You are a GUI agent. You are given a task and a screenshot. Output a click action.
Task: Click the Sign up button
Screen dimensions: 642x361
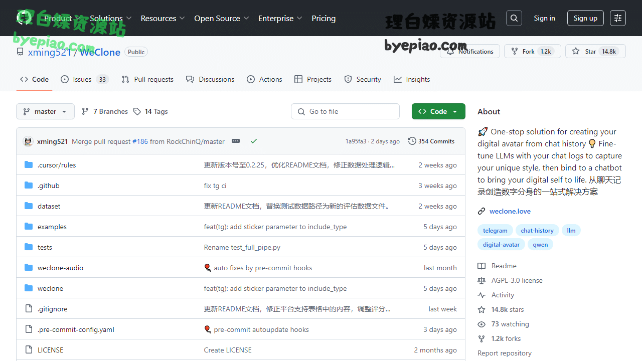pos(585,18)
